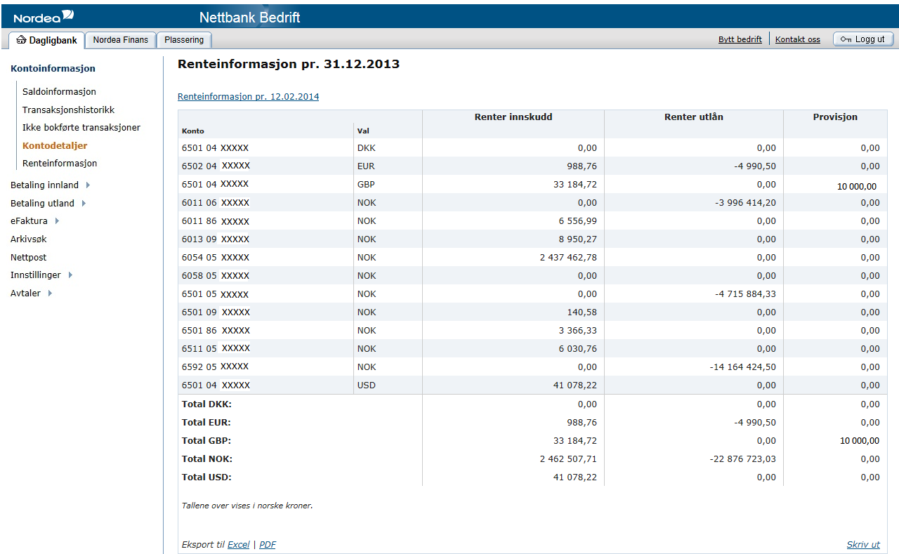Screen dimensions: 899x554
Task: Click the Total EUR row label
Action: (x=206, y=423)
